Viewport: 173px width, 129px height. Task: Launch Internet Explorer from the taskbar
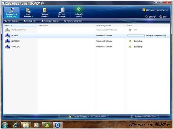point(15,125)
